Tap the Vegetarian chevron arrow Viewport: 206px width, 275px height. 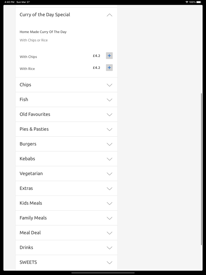click(109, 174)
